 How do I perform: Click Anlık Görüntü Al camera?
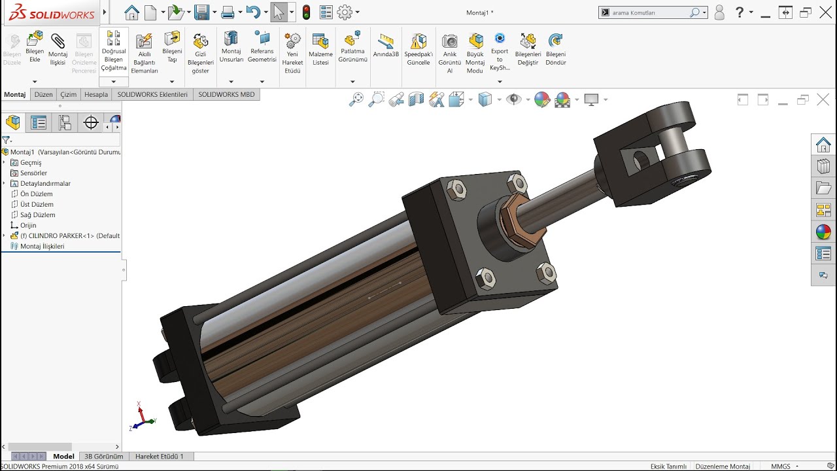coord(450,54)
